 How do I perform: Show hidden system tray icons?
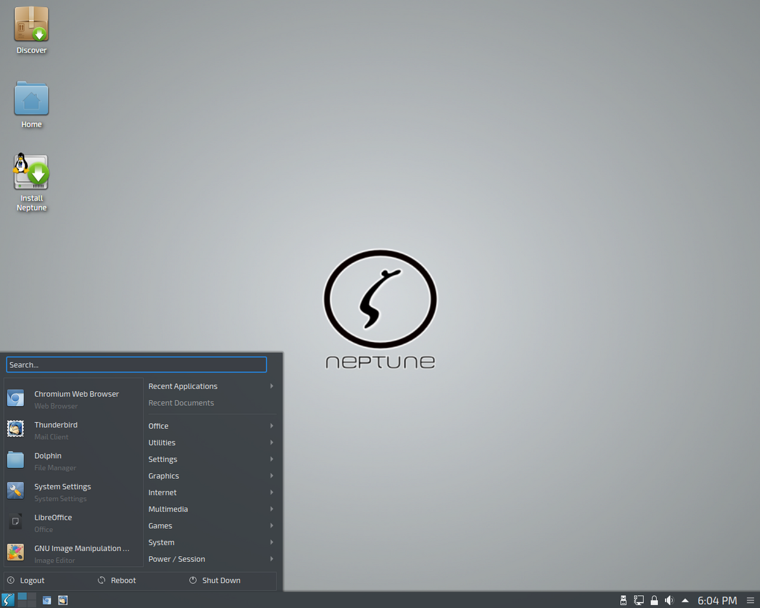coord(685,600)
